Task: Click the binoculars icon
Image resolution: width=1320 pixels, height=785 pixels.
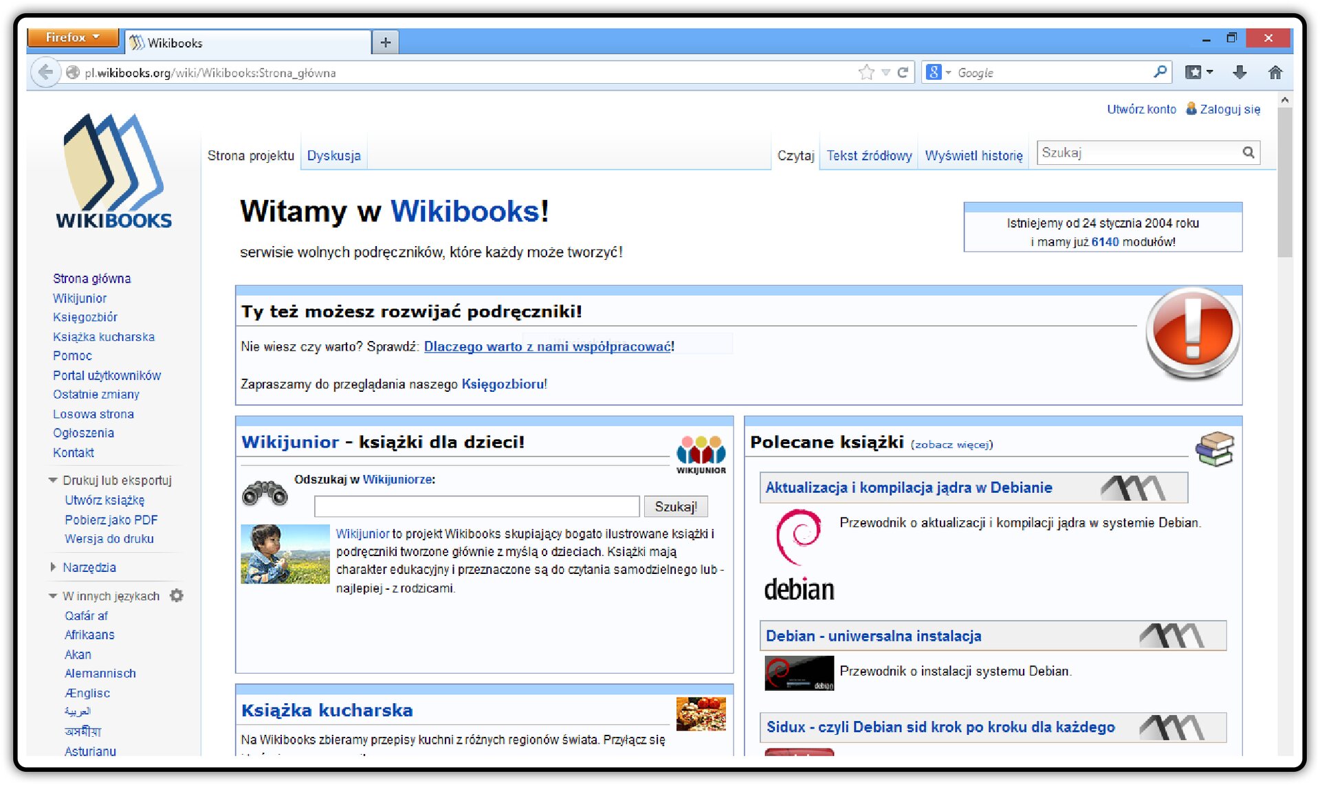Action: point(265,492)
